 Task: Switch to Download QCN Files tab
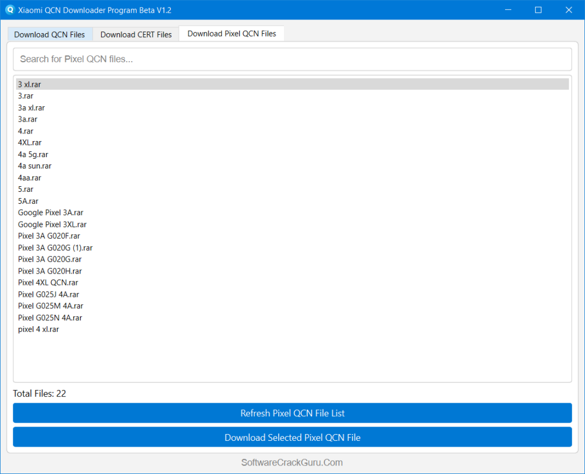50,34
